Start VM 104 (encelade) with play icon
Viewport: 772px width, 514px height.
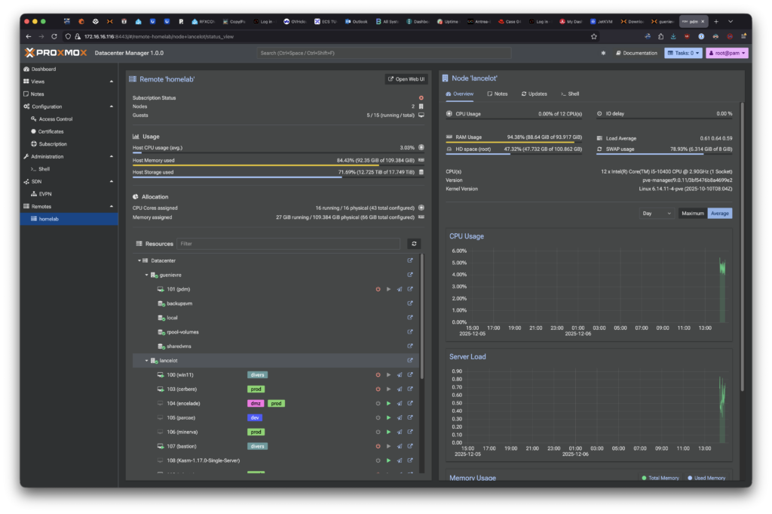pyautogui.click(x=388, y=403)
